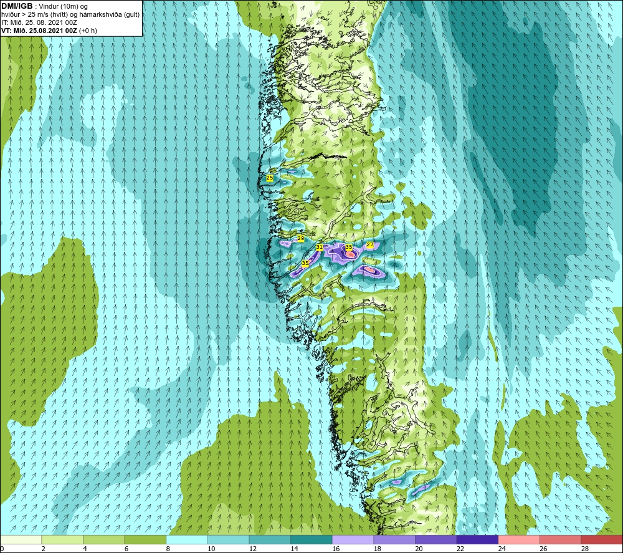Click the yellow 31 gust label

pyautogui.click(x=320, y=248)
